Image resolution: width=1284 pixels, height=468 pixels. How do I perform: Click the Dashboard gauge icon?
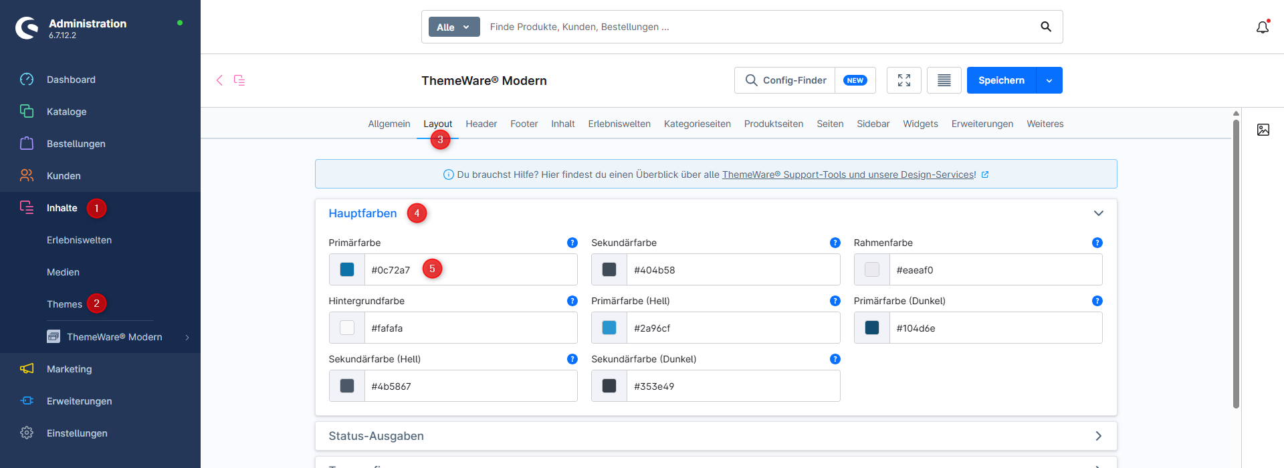(27, 80)
